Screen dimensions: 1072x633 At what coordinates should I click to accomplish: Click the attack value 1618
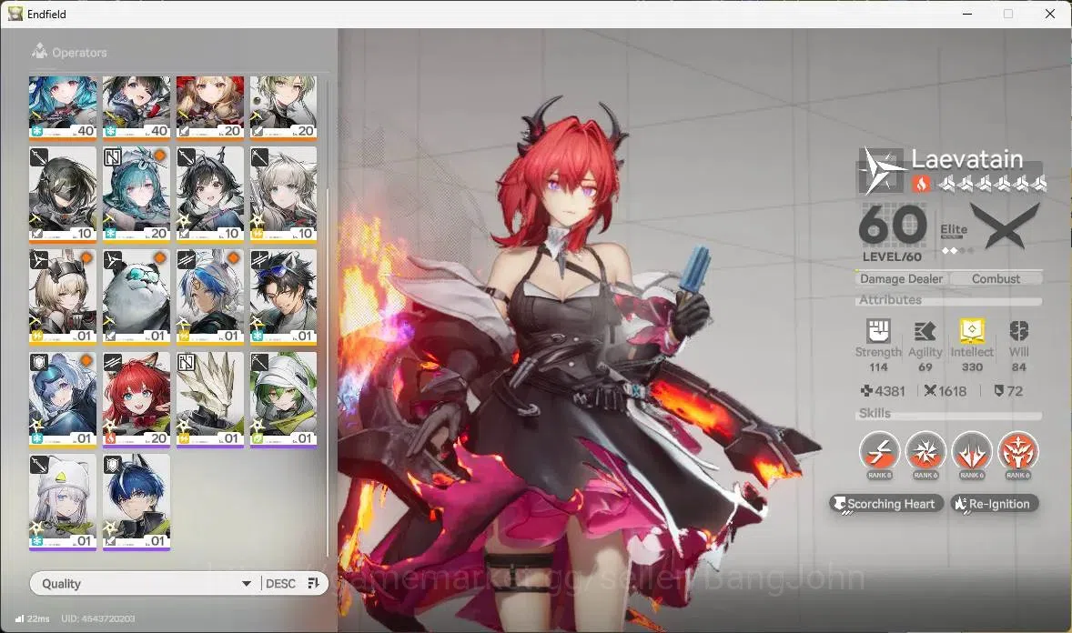[953, 391]
